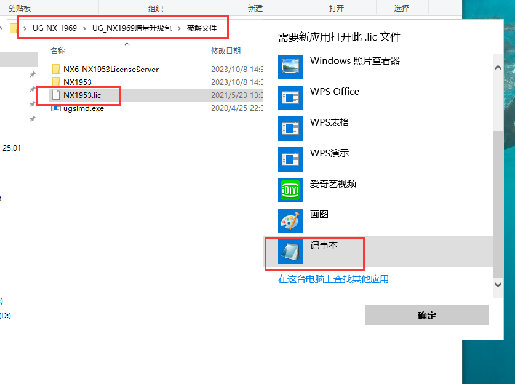Select the NX1953.lic file icon
This screenshot has height=384, width=515.
click(x=56, y=95)
